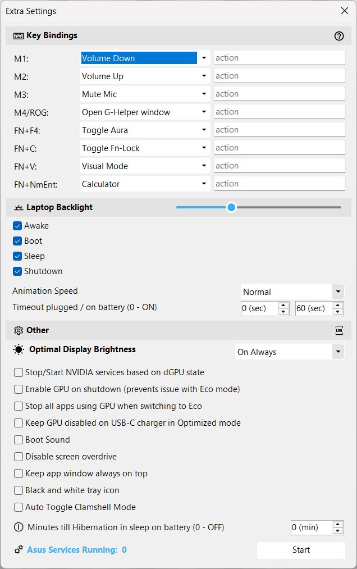Click the Laptop Backlight brightness slider handle
The height and width of the screenshot is (569, 357).
click(231, 207)
